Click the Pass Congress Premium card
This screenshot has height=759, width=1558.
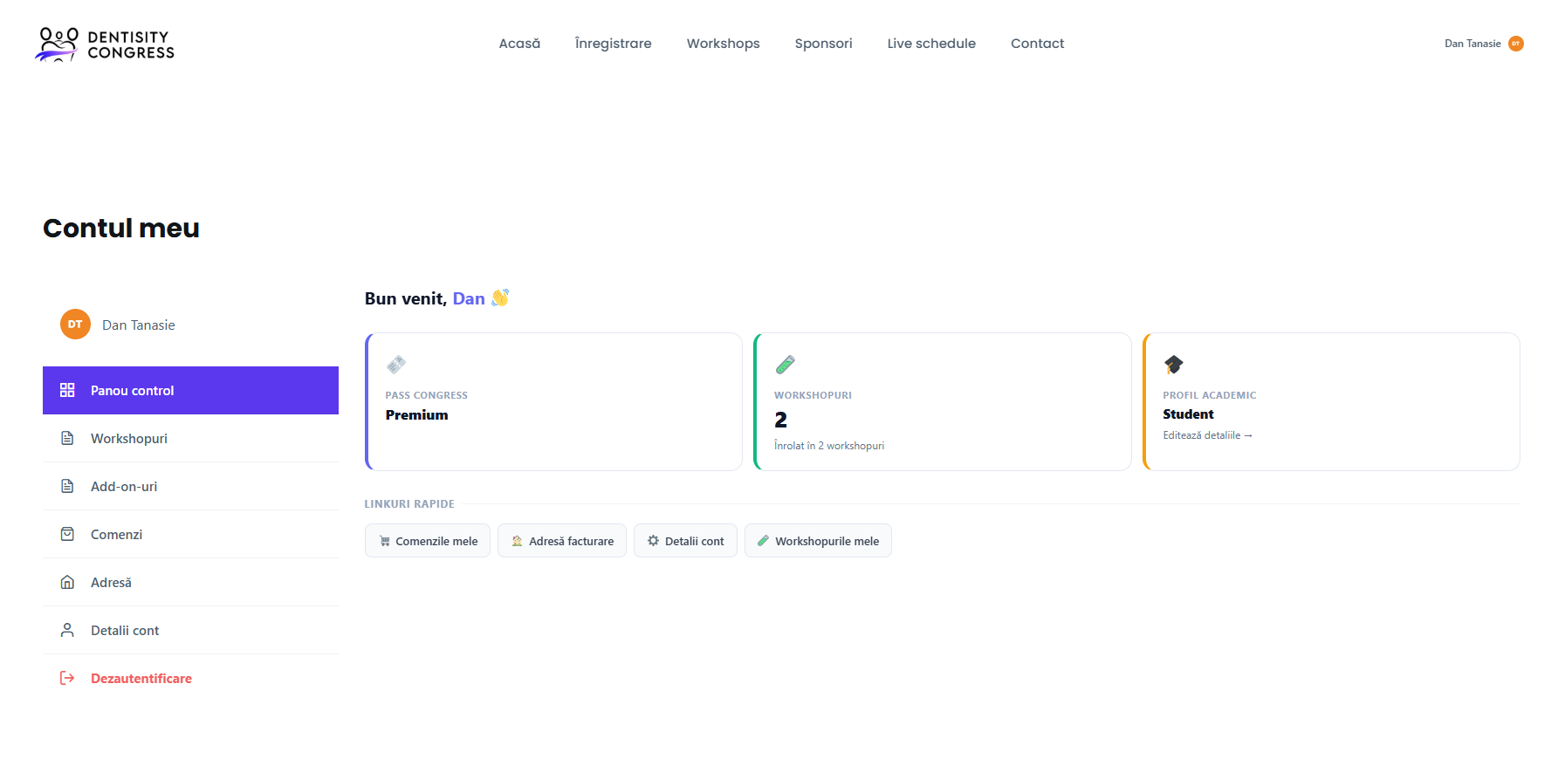click(553, 401)
